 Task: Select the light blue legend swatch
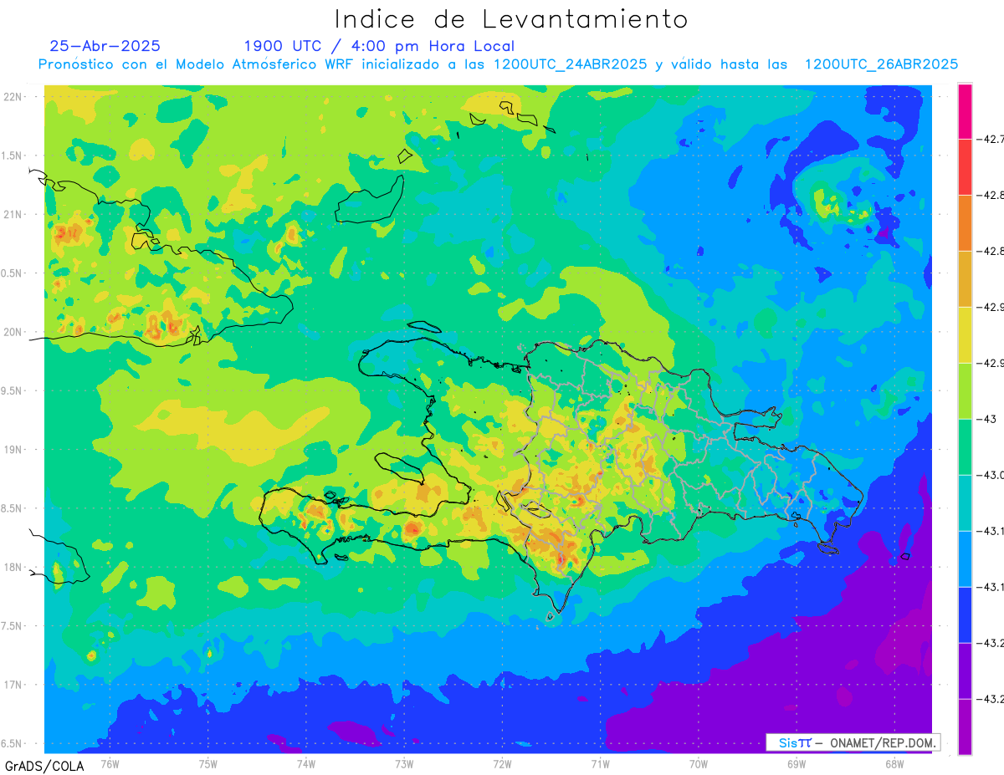[x=965, y=559]
